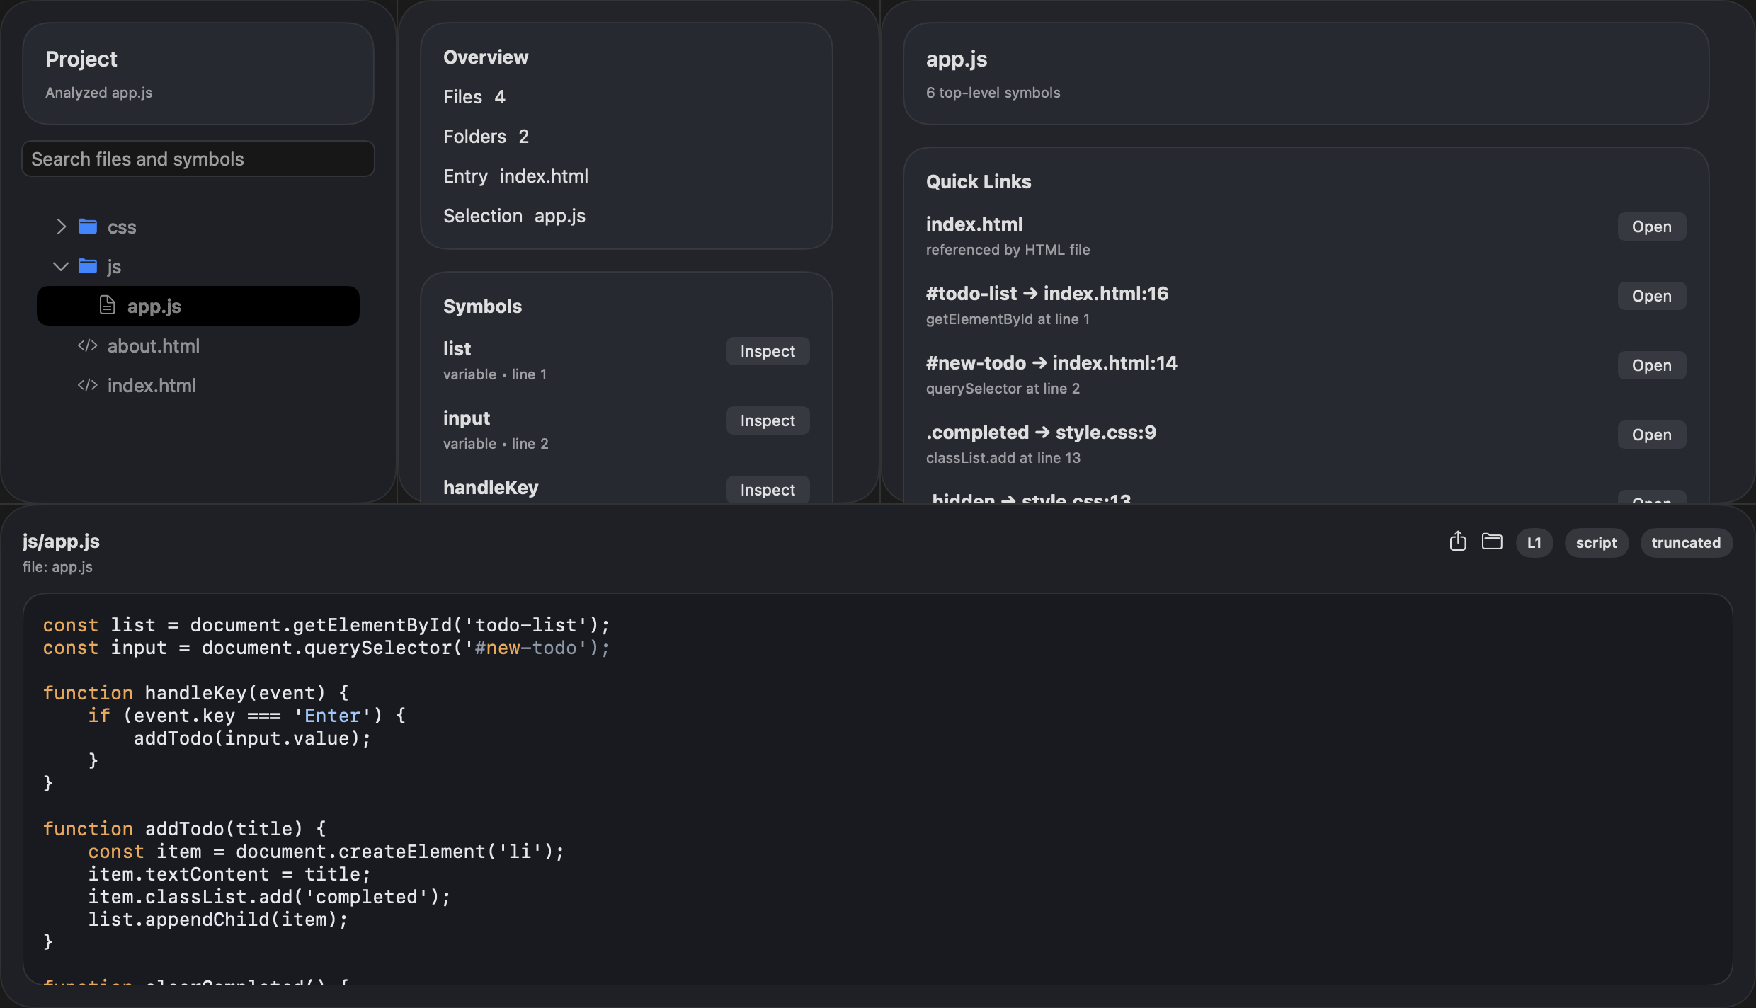The height and width of the screenshot is (1008, 1756).
Task: Click the script badge
Action: click(1596, 543)
